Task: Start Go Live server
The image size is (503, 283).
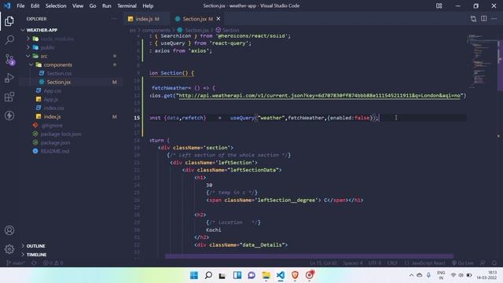Action: click(x=462, y=263)
